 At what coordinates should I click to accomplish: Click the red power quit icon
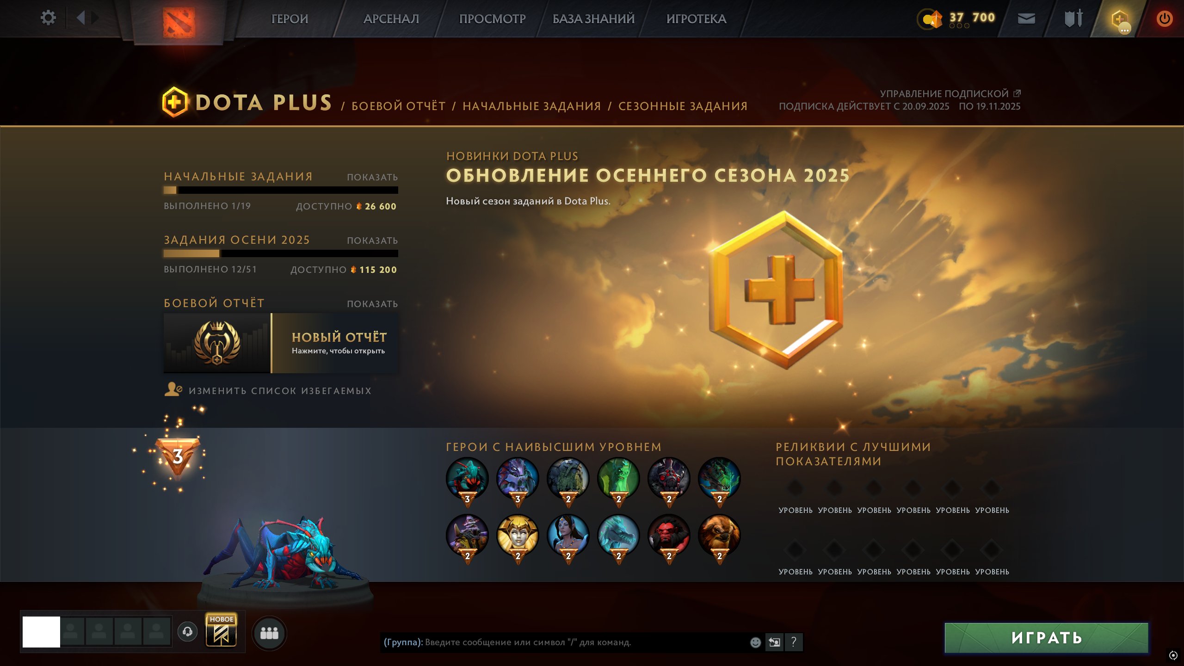1164,18
